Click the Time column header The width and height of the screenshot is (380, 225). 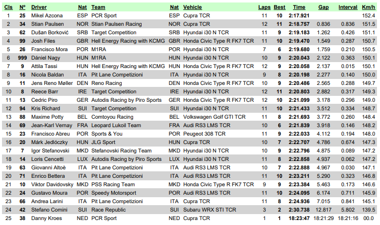[x=299, y=7]
